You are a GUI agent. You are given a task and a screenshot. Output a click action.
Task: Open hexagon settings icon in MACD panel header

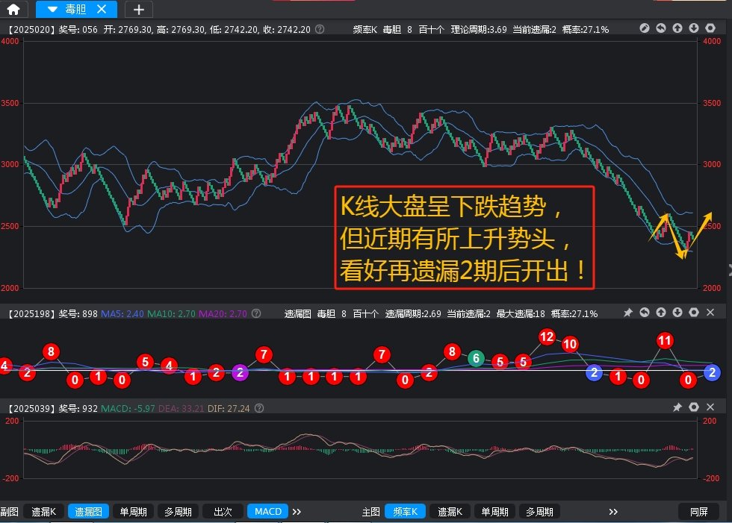click(x=694, y=407)
